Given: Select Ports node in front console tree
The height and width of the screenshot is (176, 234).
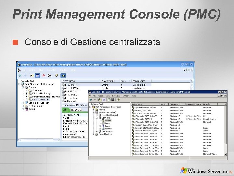Looking at the screenshot, I should point(107,126).
